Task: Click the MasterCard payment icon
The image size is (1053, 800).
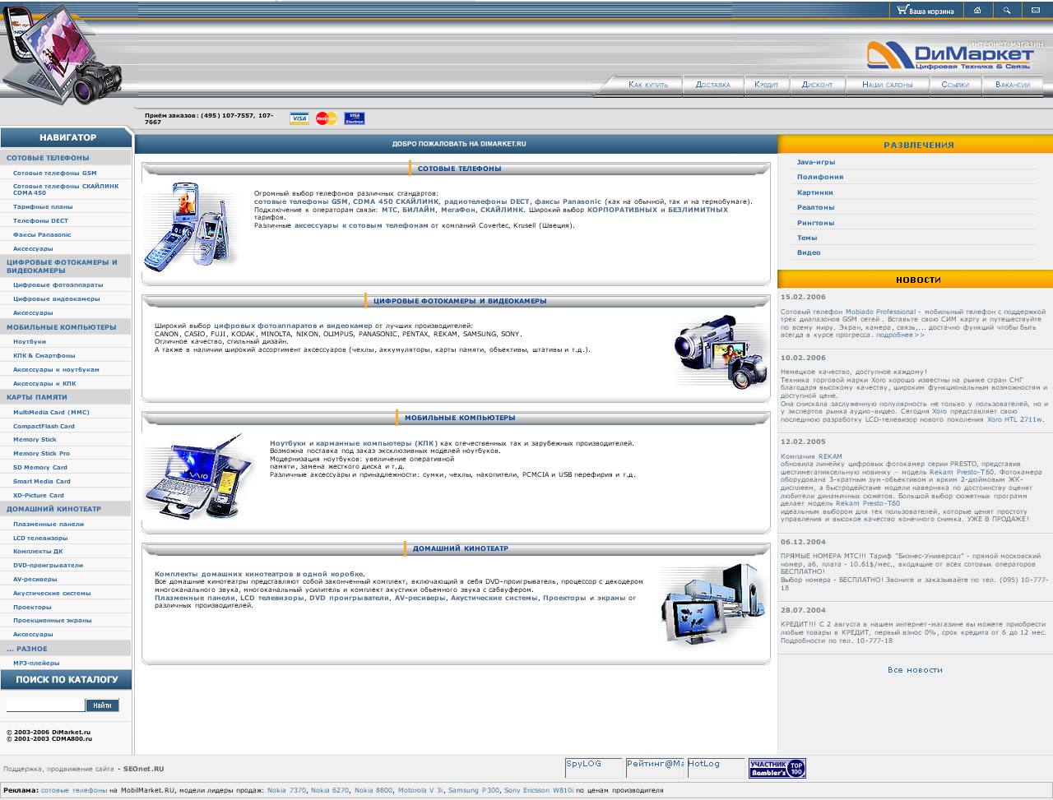Action: pyautogui.click(x=327, y=118)
